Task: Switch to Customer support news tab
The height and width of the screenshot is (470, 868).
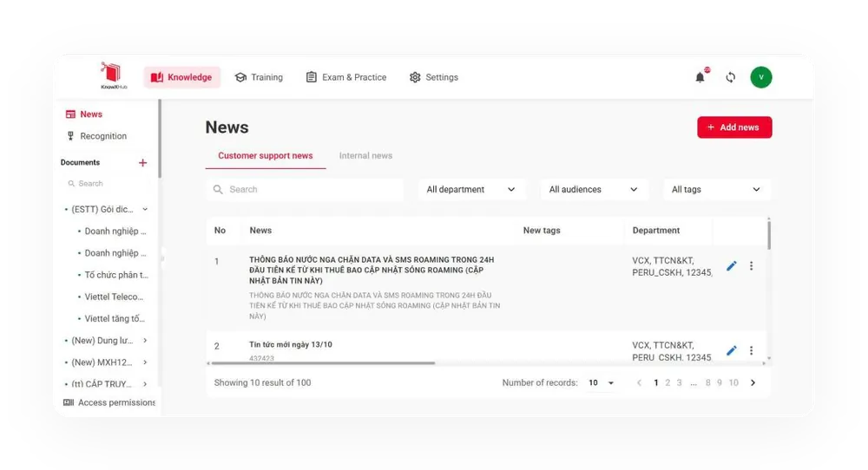Action: tap(265, 156)
